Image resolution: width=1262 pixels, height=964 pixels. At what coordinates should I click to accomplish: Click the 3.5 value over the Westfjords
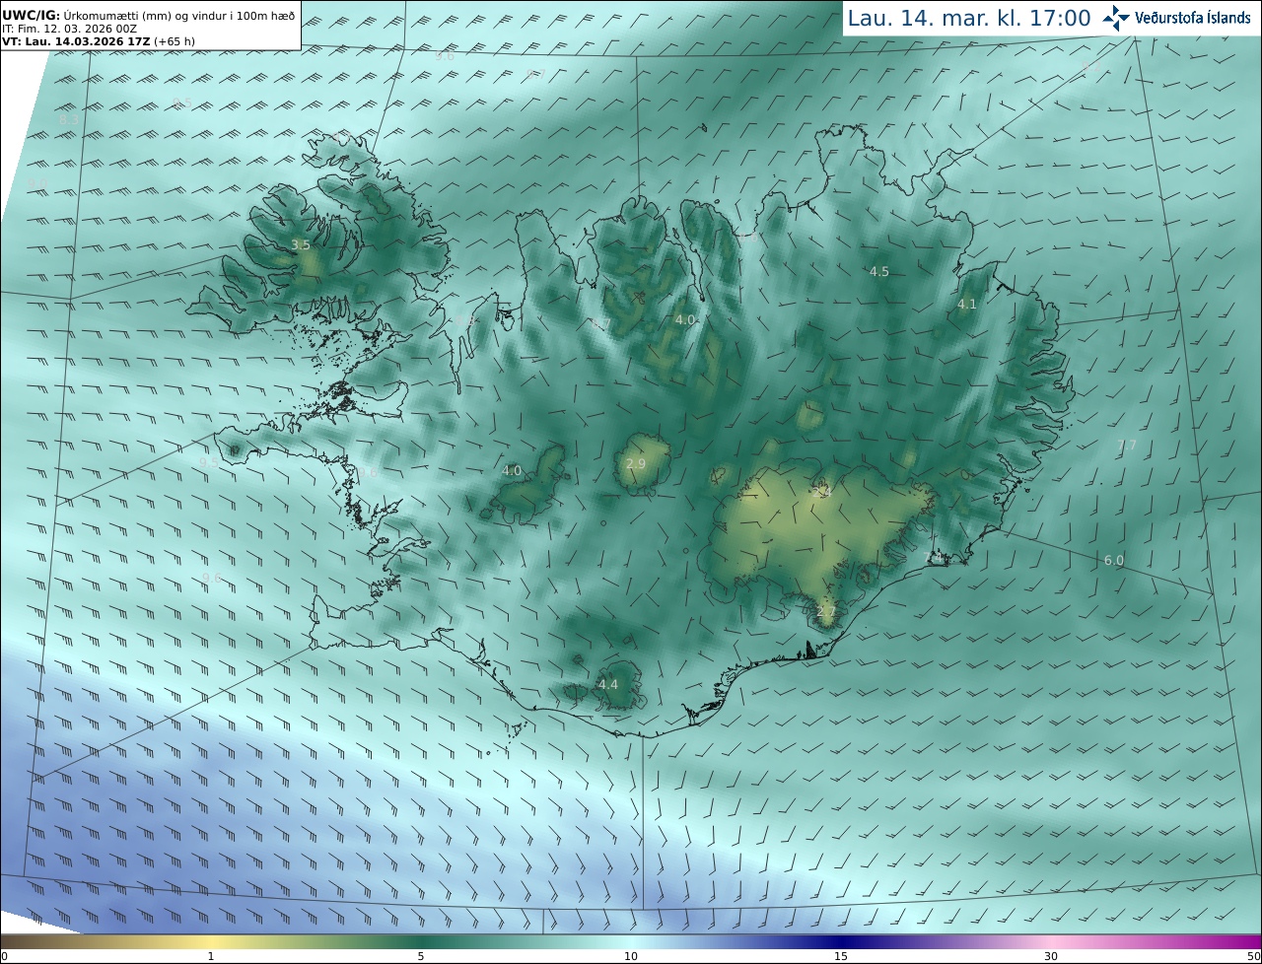(301, 244)
